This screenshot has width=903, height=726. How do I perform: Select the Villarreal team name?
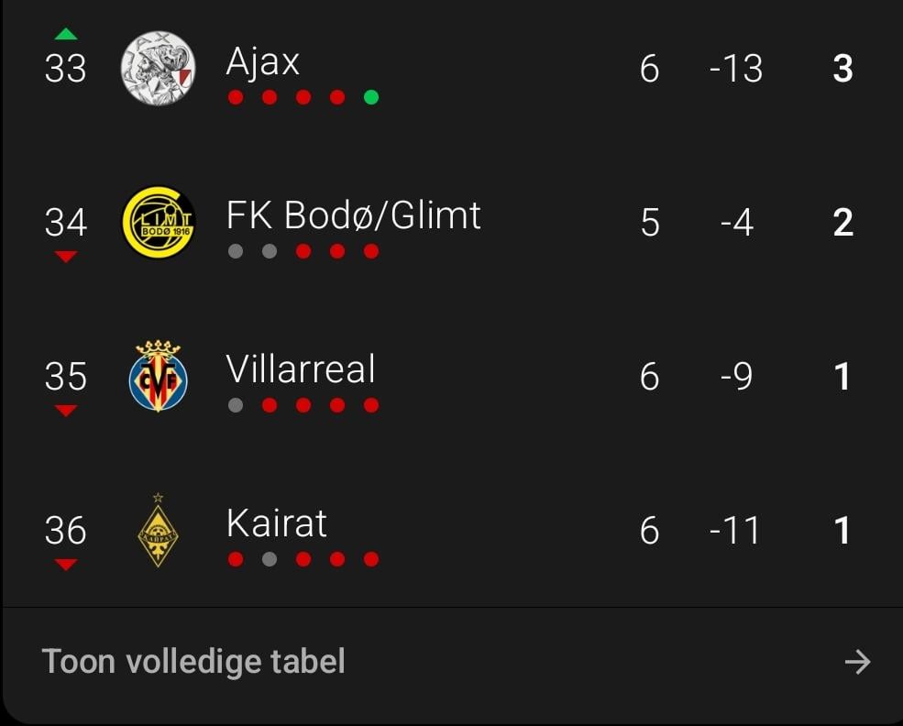(301, 369)
